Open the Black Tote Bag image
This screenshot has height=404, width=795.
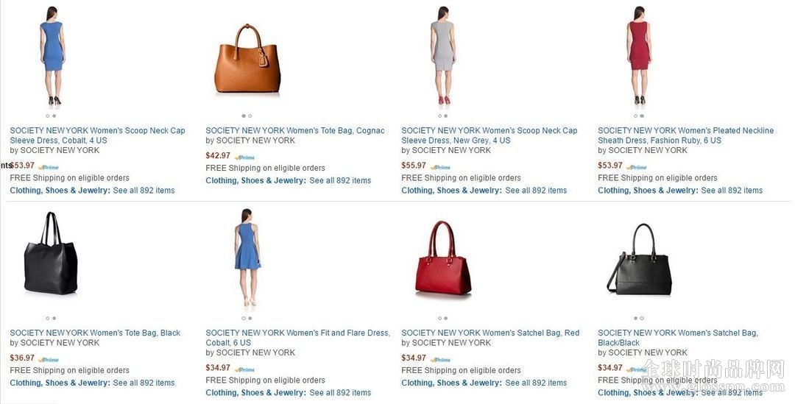click(51, 253)
